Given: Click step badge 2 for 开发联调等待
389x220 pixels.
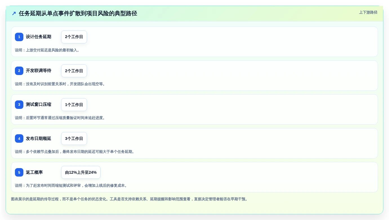Looking at the screenshot, I should tap(19, 71).
